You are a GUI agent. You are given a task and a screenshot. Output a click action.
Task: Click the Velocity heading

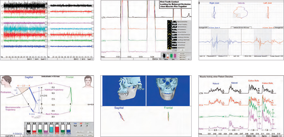click(x=241, y=3)
